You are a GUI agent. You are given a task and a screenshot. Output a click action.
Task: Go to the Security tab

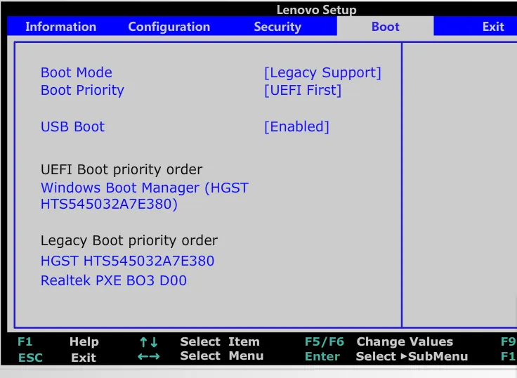coord(277,27)
